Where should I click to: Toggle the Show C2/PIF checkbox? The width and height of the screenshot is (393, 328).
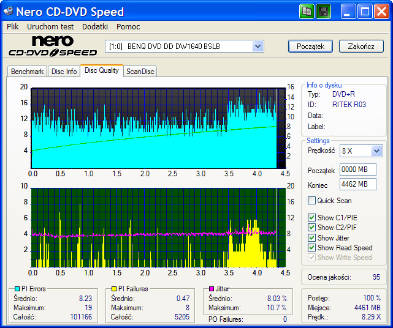(x=311, y=228)
